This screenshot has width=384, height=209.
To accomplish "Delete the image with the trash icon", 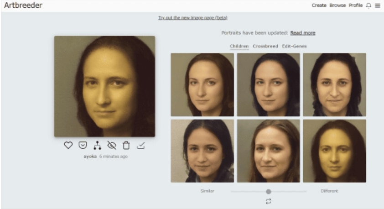I will 126,145.
